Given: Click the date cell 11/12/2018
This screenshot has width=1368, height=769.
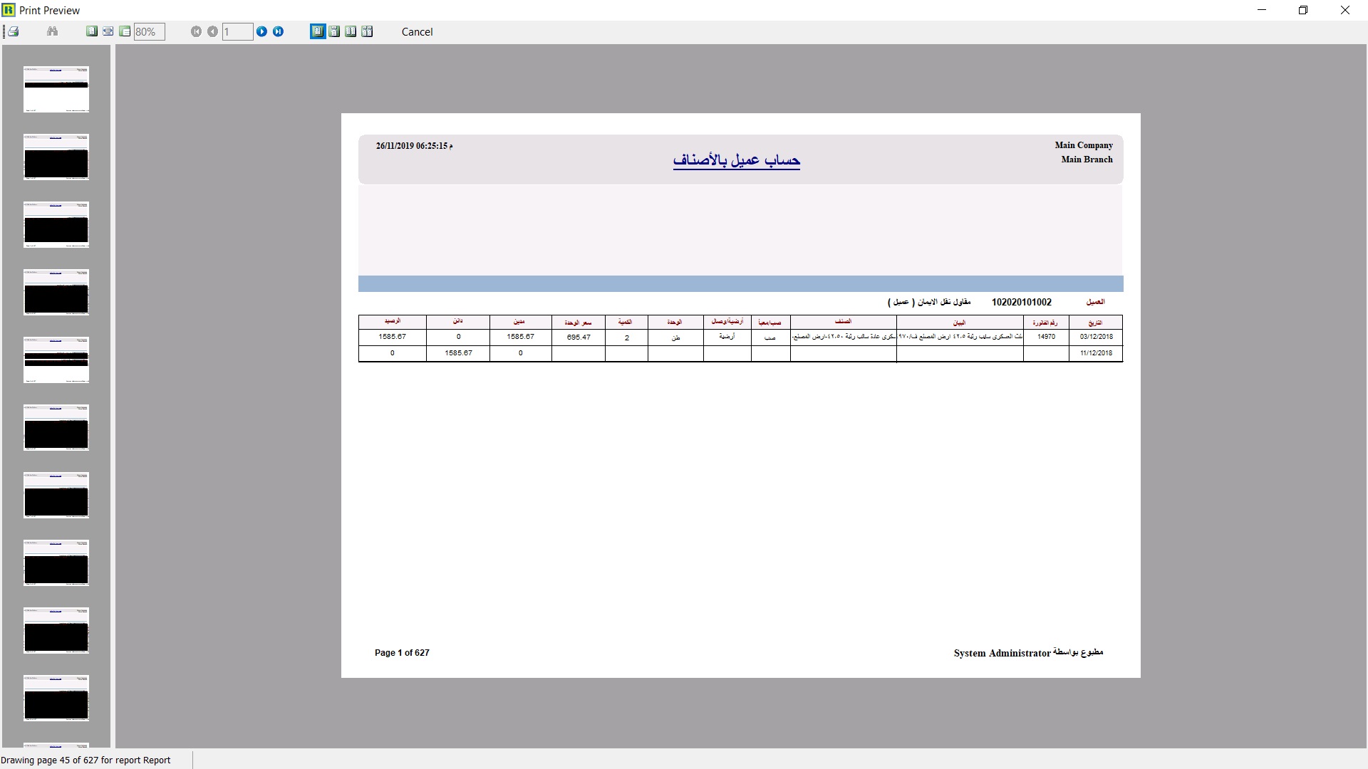Looking at the screenshot, I should (x=1096, y=353).
